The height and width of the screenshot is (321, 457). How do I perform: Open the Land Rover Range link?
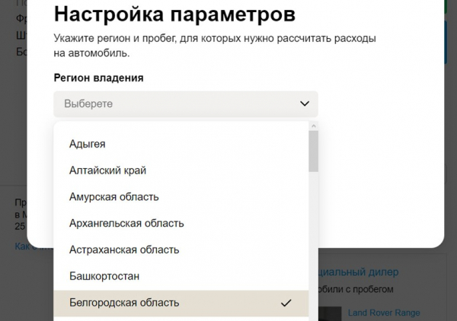[384, 313]
